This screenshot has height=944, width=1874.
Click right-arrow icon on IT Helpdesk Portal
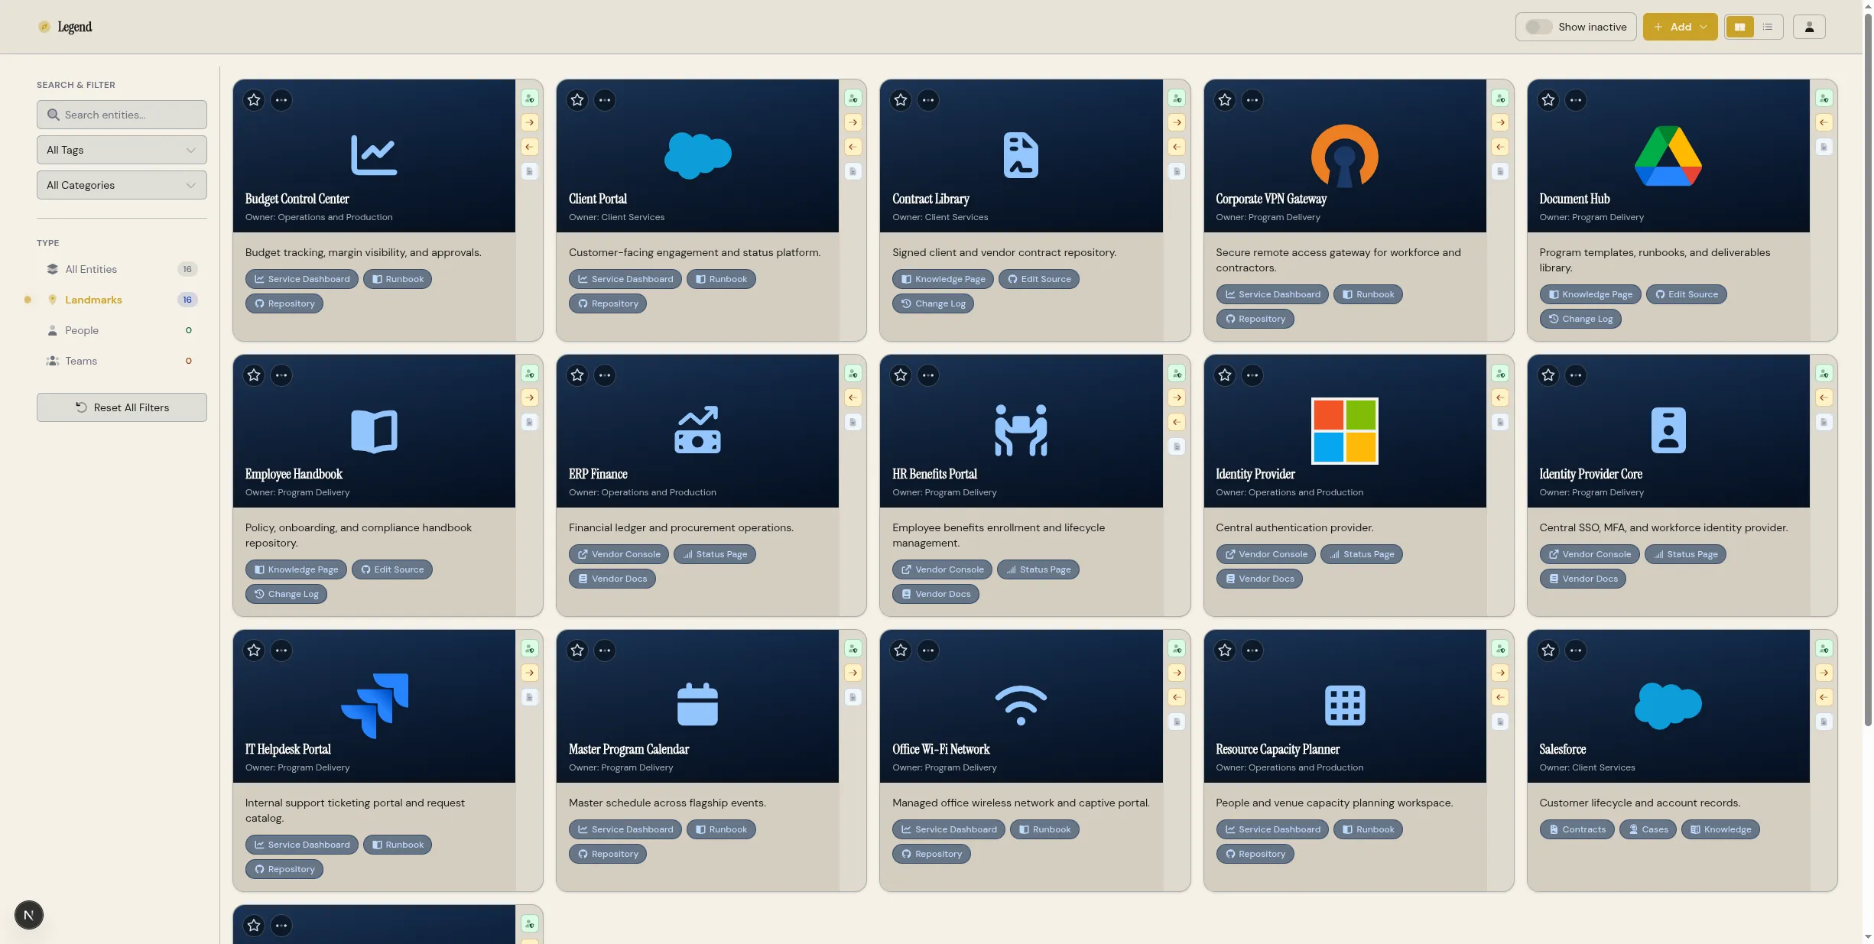pos(529,673)
